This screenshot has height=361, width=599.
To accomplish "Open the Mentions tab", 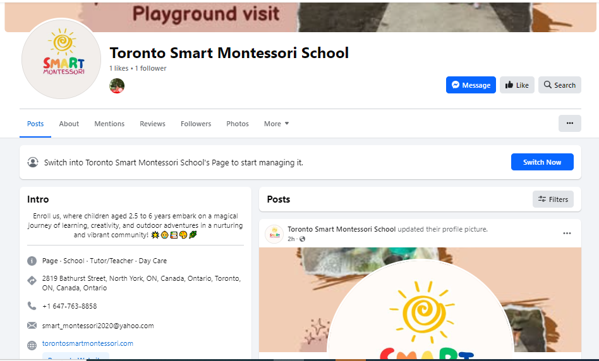I will coord(109,124).
